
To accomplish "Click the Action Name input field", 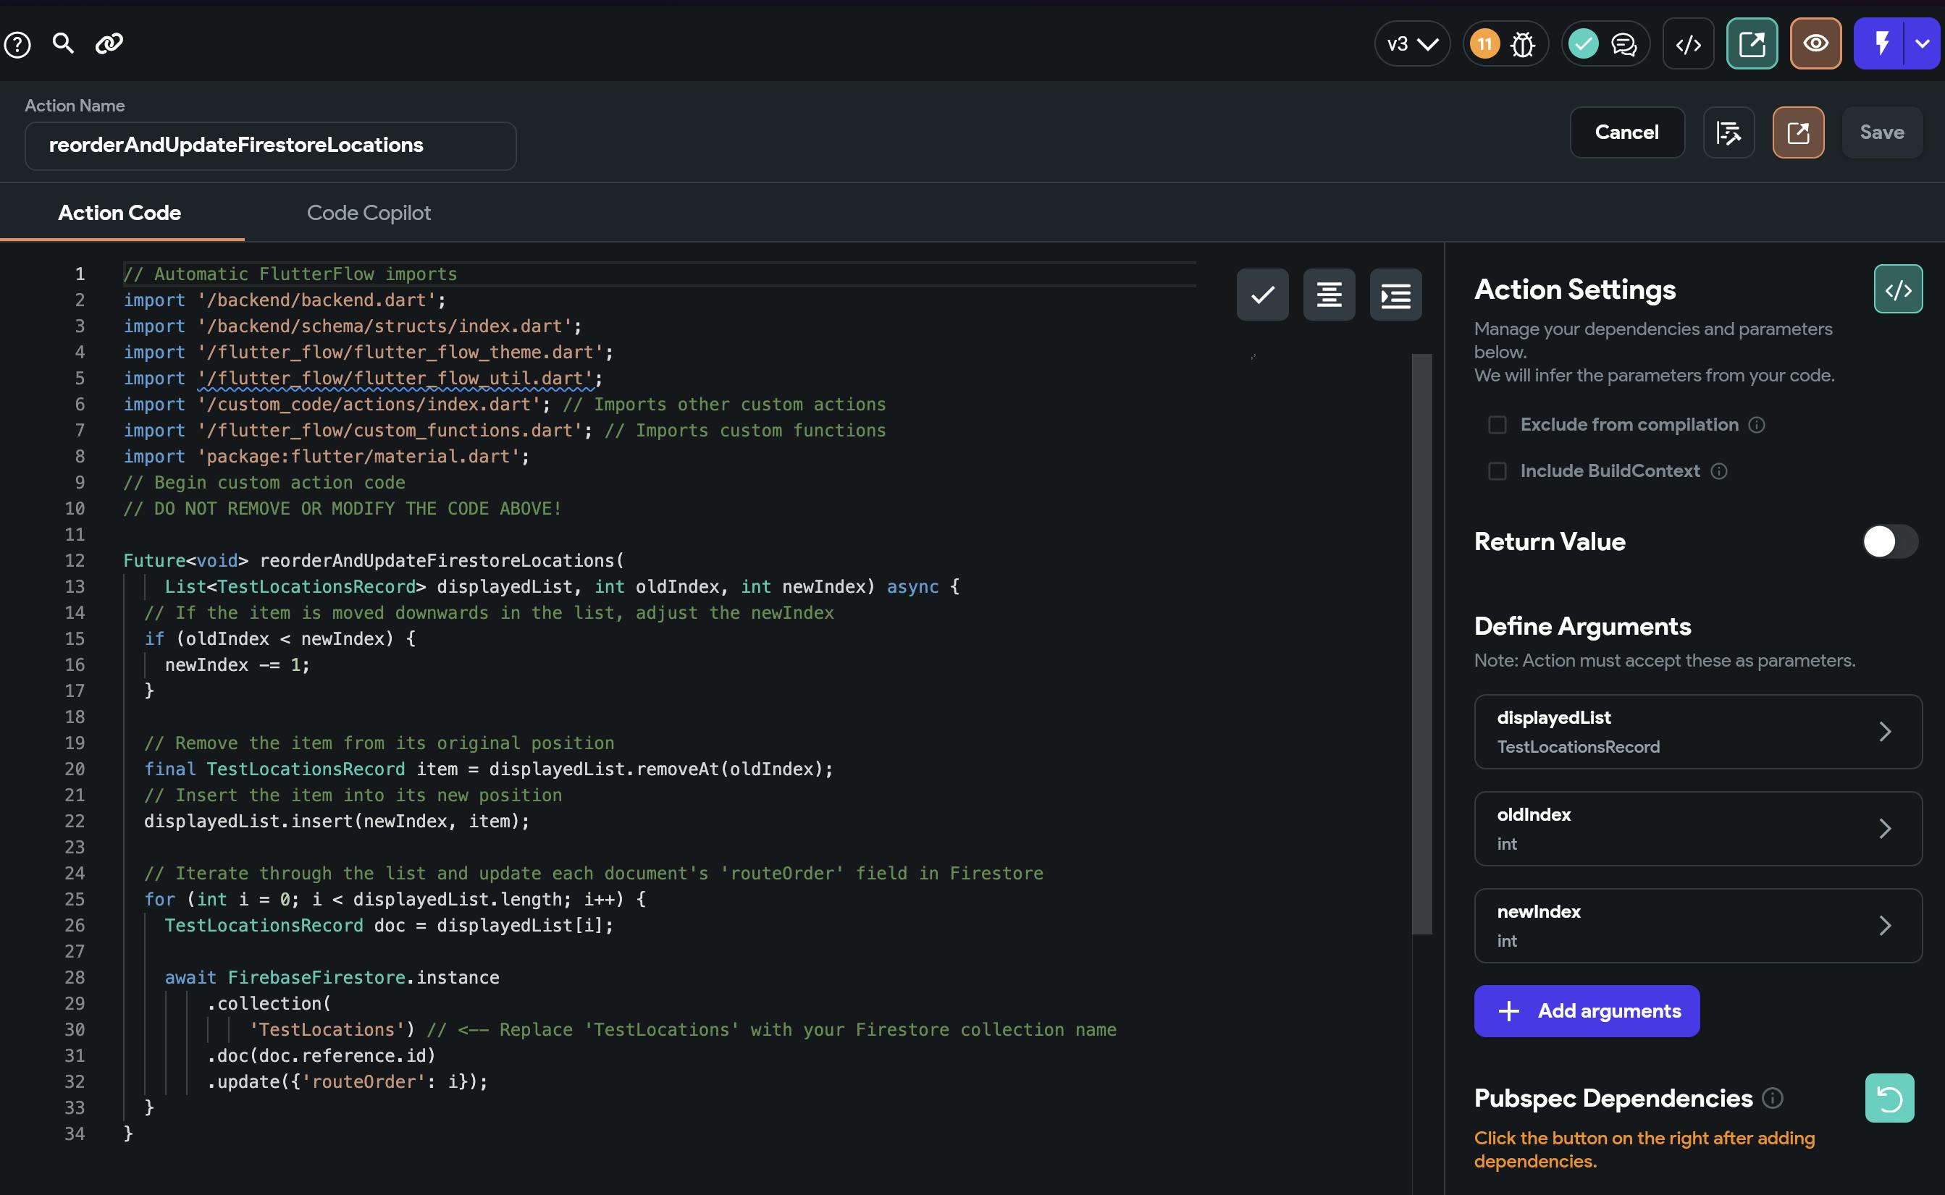I will click(270, 145).
